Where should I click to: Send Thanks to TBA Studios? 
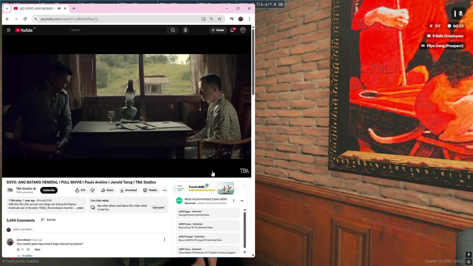coord(150,190)
